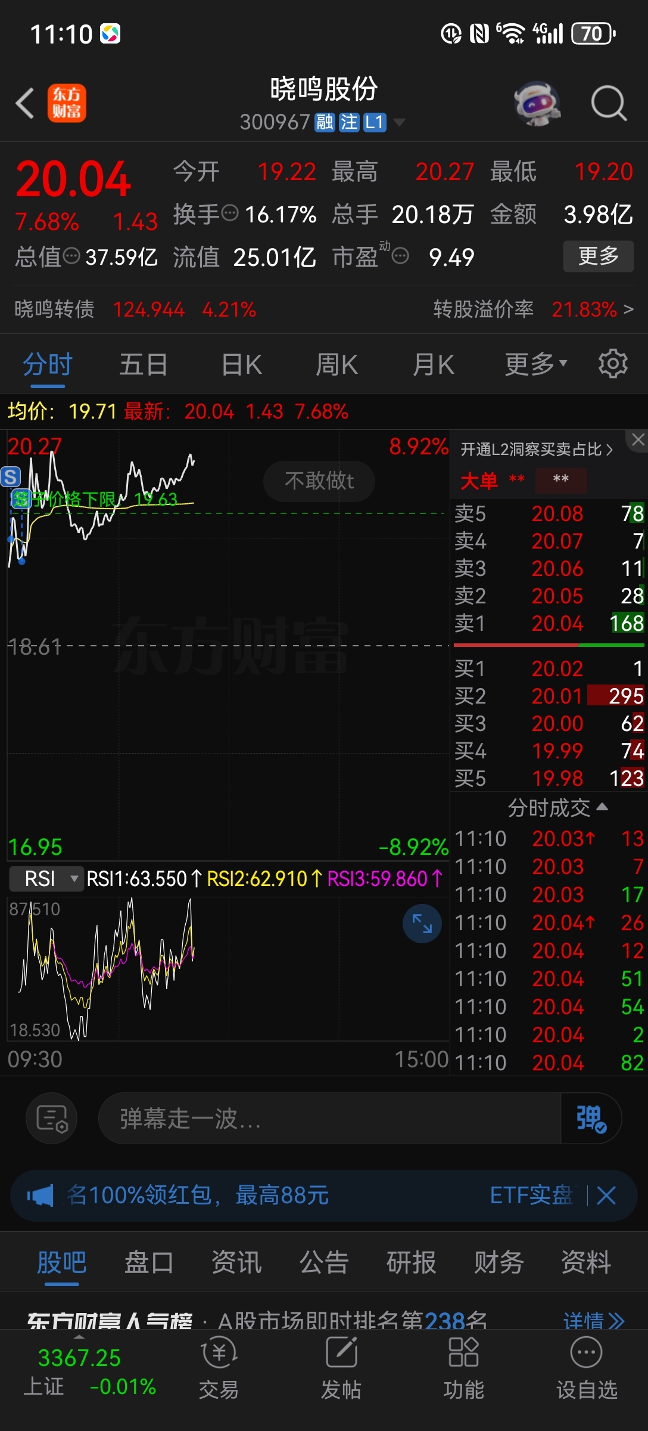Select 日K chart tab
648x1431 pixels.
tap(241, 364)
